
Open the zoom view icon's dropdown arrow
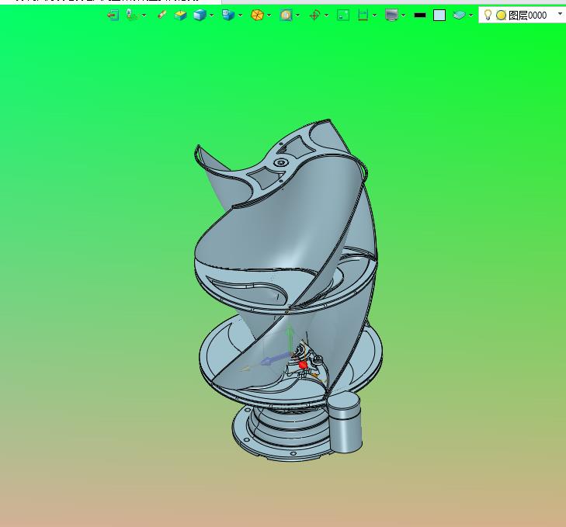pyautogui.click(x=297, y=16)
